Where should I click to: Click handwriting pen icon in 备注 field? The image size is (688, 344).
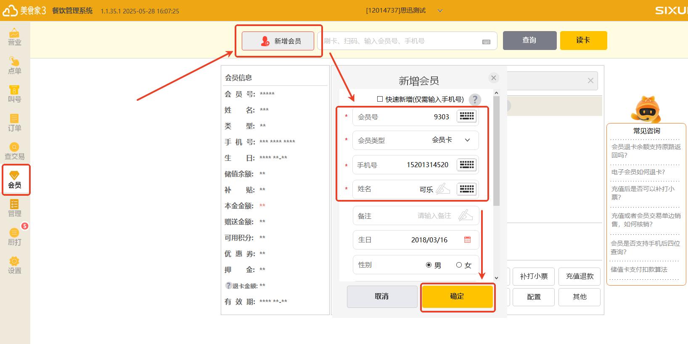pyautogui.click(x=466, y=215)
